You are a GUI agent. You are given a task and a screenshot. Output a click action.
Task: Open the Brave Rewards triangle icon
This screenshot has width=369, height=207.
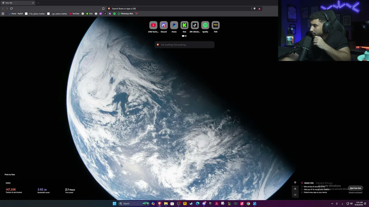[259, 9]
